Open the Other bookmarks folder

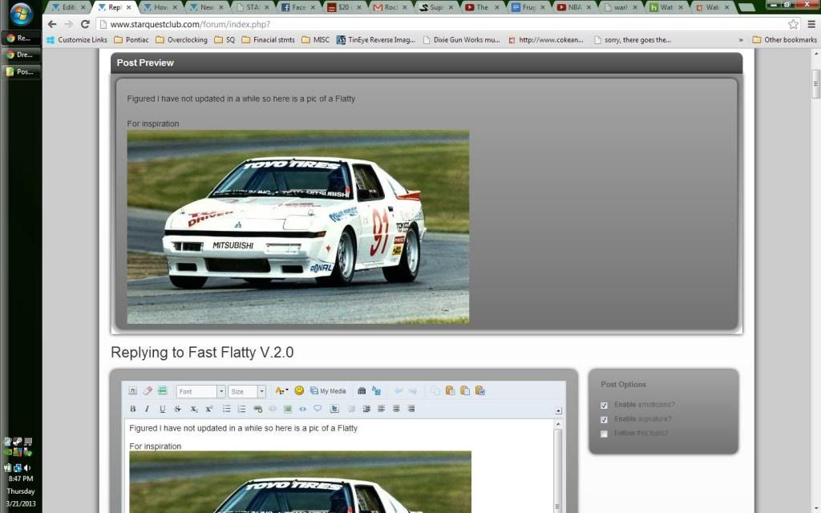click(x=784, y=40)
